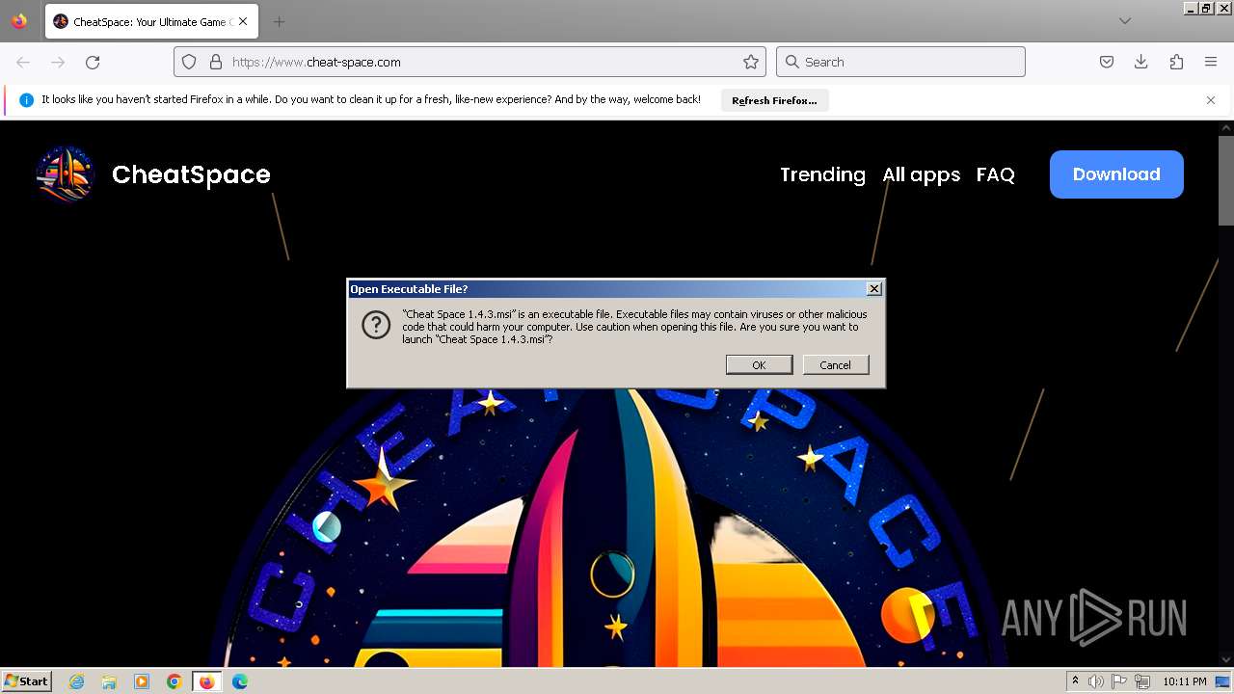Viewport: 1234px width, 694px height.
Task: View site security via padlock icon
Action: tap(216, 62)
